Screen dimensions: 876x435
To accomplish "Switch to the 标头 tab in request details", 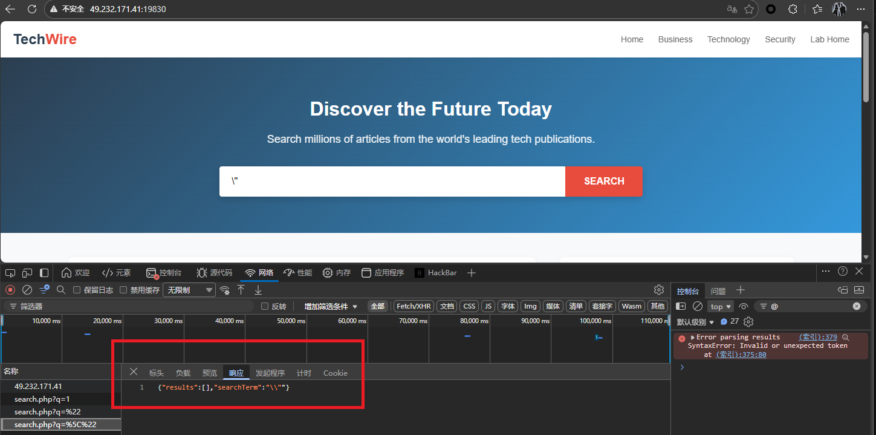I will 157,373.
